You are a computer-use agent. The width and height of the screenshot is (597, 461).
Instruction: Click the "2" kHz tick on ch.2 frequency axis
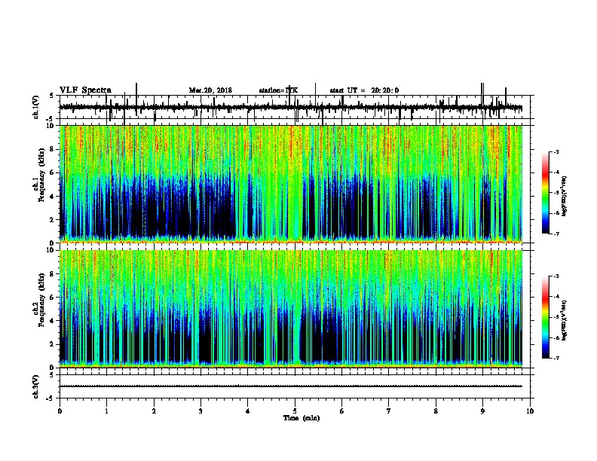tap(53, 344)
